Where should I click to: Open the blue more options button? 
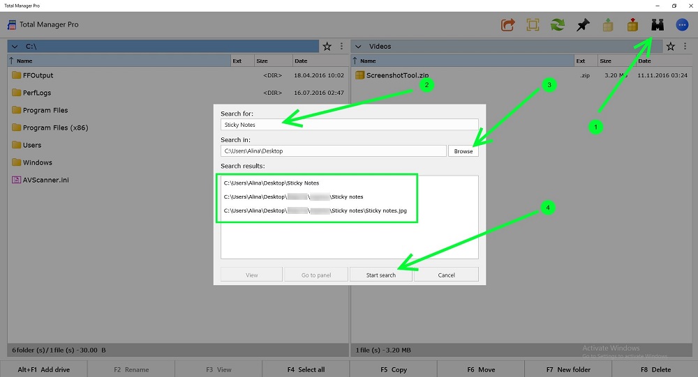[682, 25]
